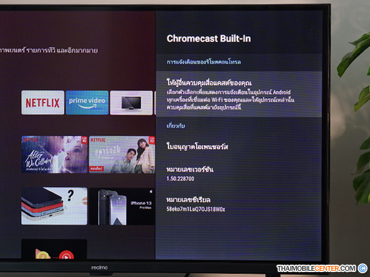Play the stacked phones question mark video
The height and width of the screenshot is (277, 370).
click(x=54, y=206)
